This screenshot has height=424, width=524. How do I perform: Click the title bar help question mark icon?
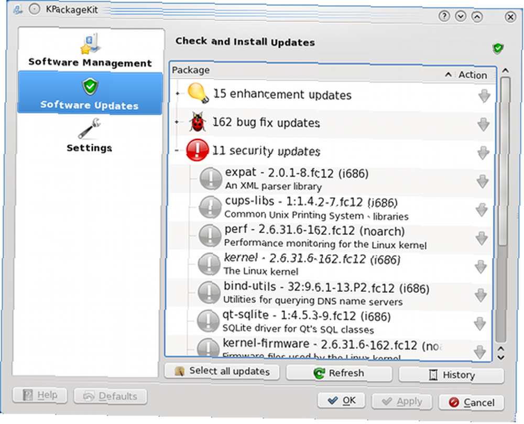click(x=444, y=16)
